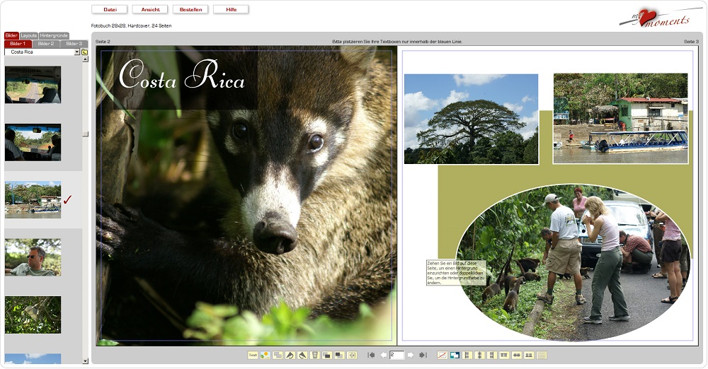Click the overlapping frames icon after image icon
Viewport: 708px width, 369px height.
tap(278, 356)
